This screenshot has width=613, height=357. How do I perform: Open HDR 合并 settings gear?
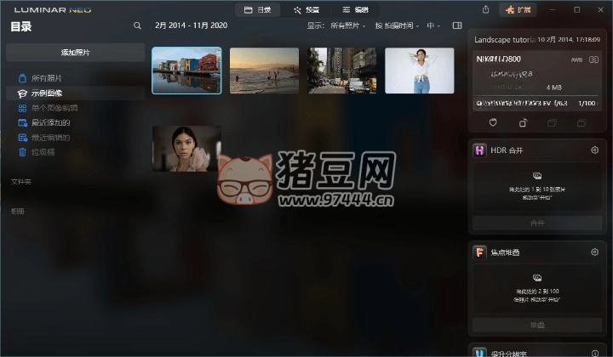pos(594,150)
